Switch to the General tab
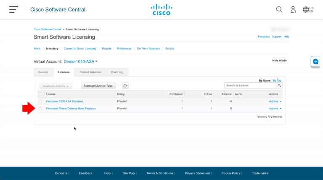 pyautogui.click(x=43, y=72)
